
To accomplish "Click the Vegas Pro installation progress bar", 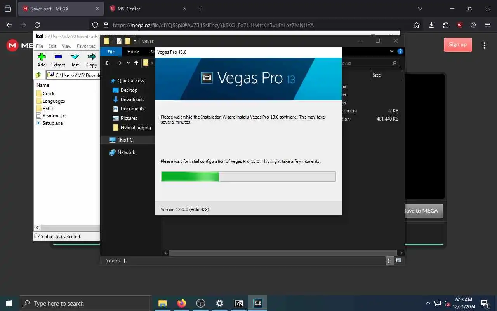I will point(248,176).
